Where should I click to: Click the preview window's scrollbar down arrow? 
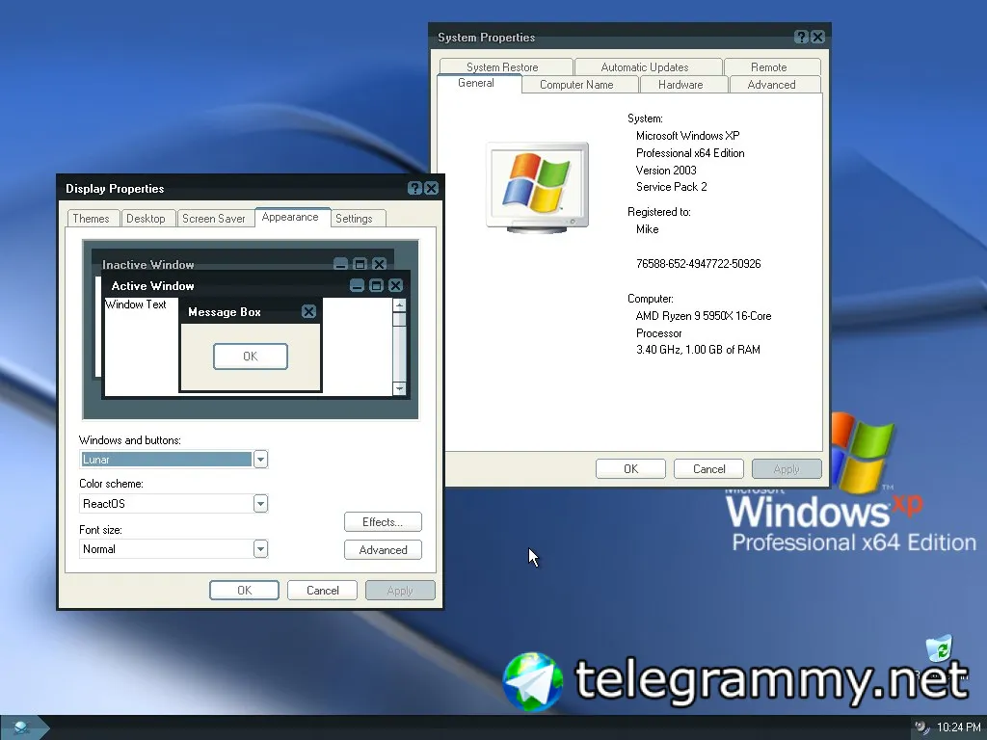pos(399,388)
